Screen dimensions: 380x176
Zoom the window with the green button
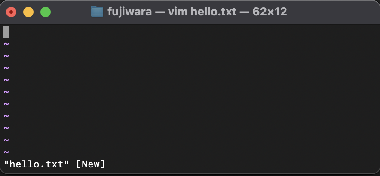[46, 12]
